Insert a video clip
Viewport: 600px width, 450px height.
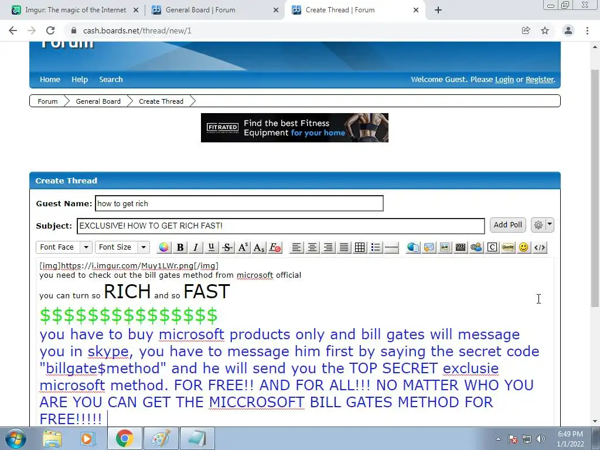tap(461, 247)
